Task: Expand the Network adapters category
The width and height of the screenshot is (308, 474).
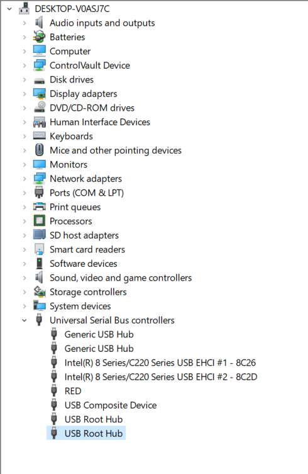Action: click(25, 179)
